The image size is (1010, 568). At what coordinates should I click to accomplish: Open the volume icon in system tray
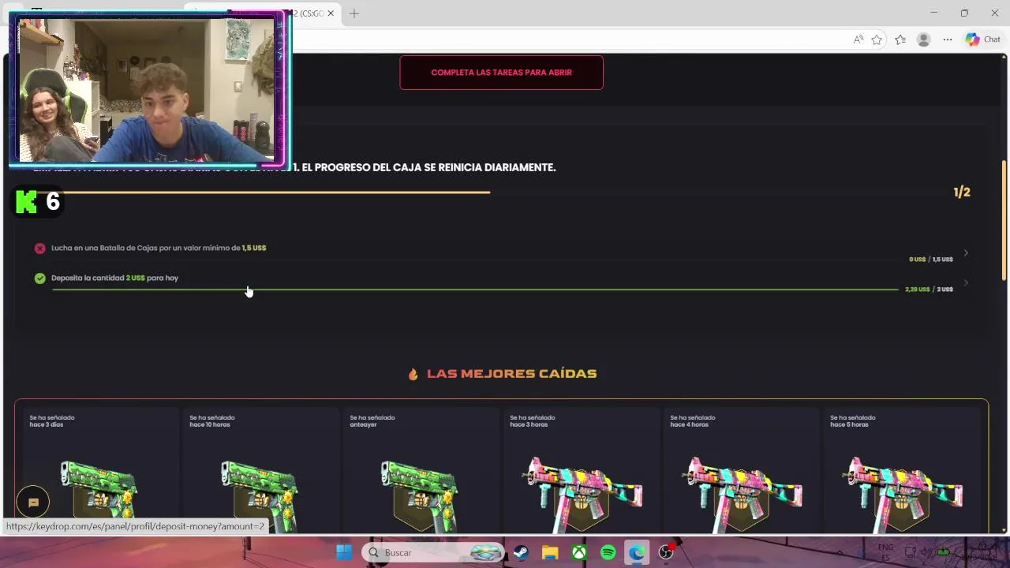point(926,552)
